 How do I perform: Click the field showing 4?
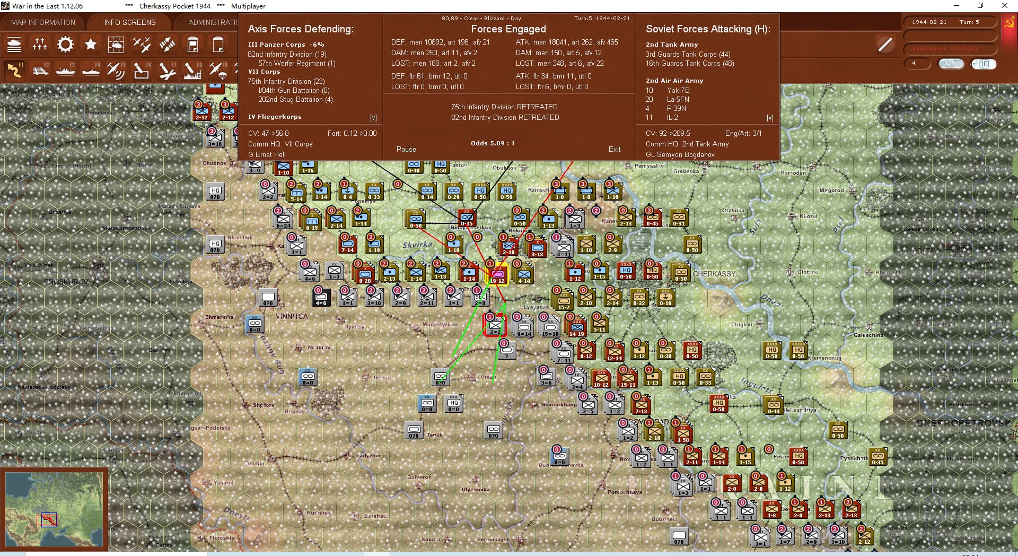917,64
